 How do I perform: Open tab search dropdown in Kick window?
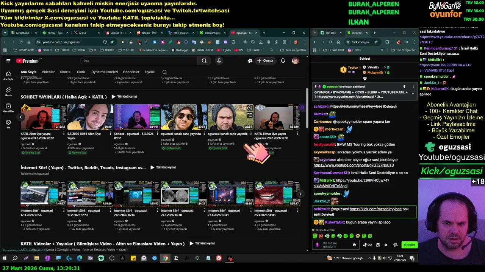(x=314, y=33)
